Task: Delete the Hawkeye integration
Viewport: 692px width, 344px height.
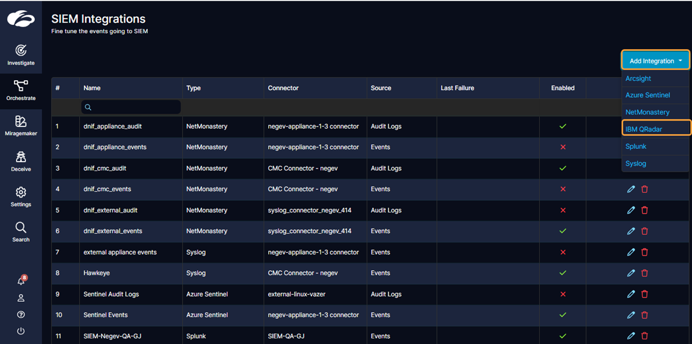Action: 645,273
